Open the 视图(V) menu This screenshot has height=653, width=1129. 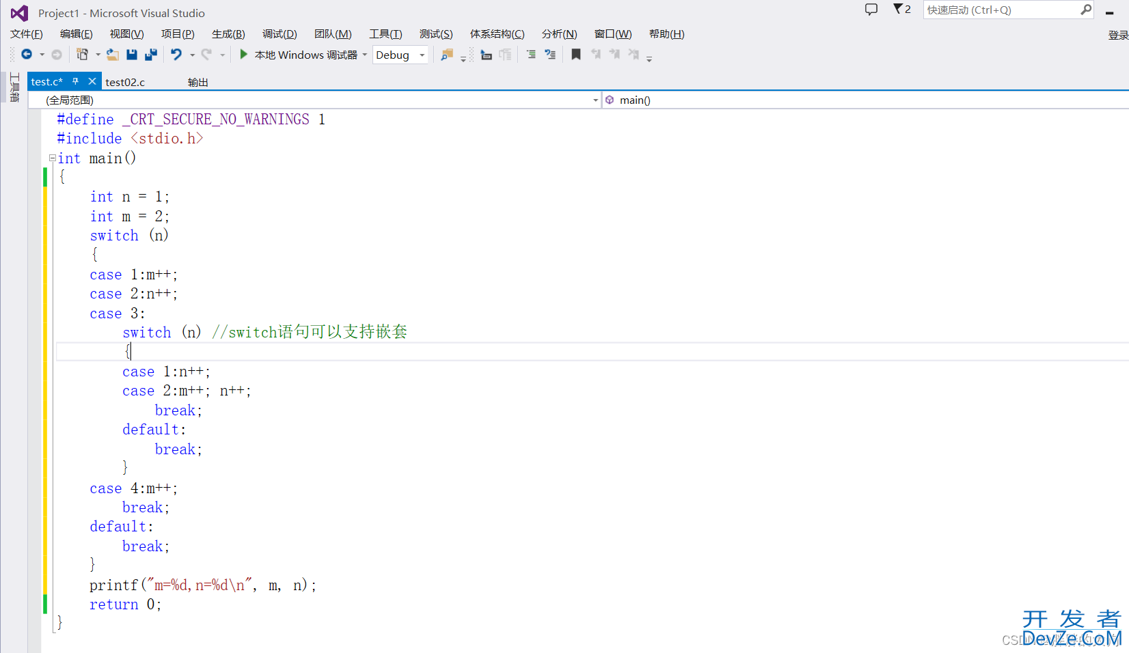click(127, 34)
